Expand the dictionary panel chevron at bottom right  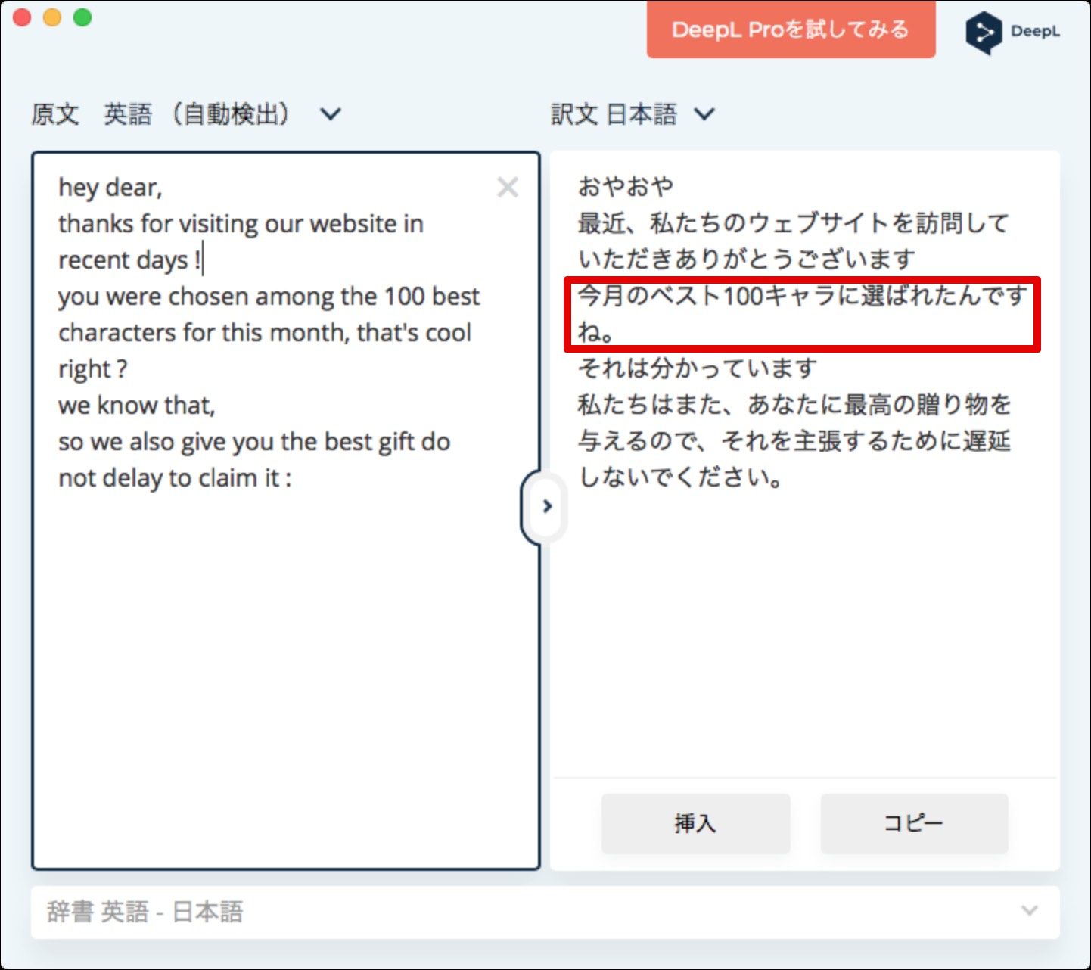tap(1029, 910)
